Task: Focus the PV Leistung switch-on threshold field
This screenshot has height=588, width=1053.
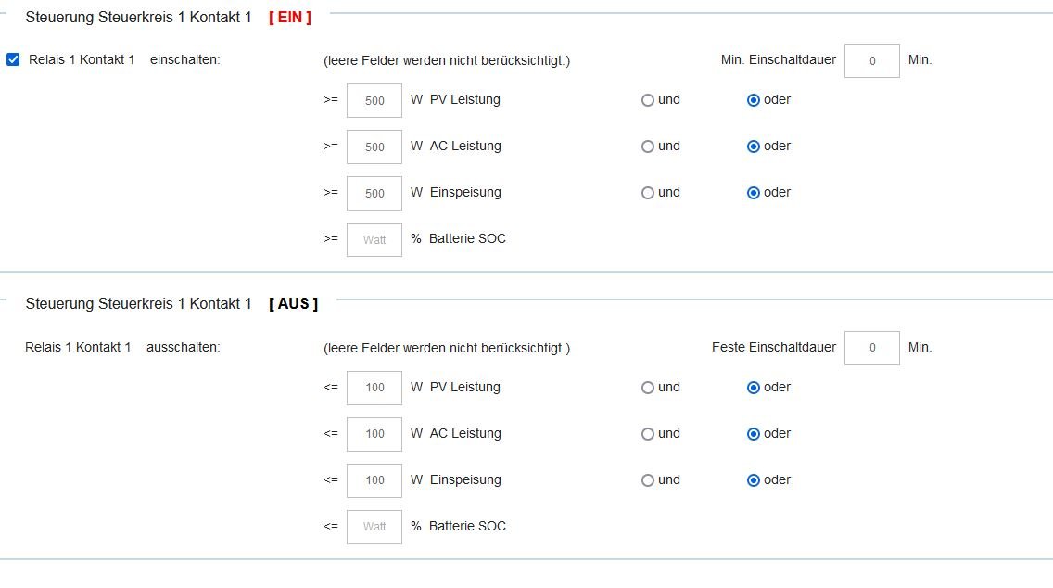Action: 374,101
